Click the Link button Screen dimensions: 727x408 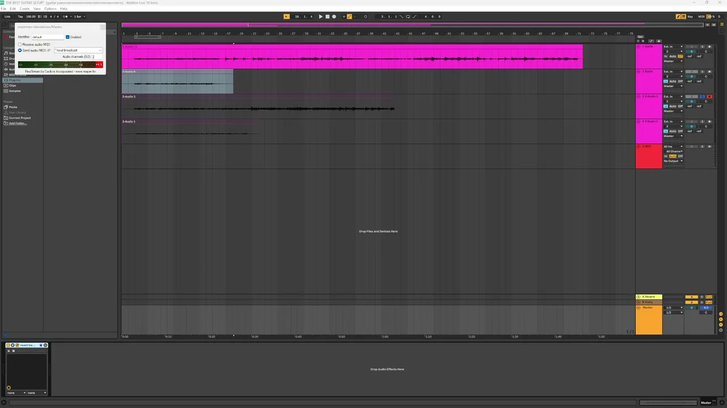(x=7, y=16)
